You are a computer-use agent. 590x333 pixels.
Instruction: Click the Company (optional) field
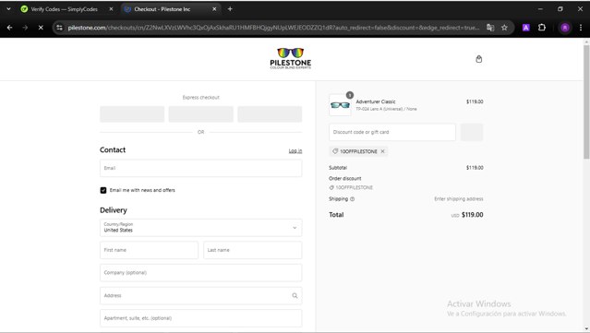click(x=201, y=272)
